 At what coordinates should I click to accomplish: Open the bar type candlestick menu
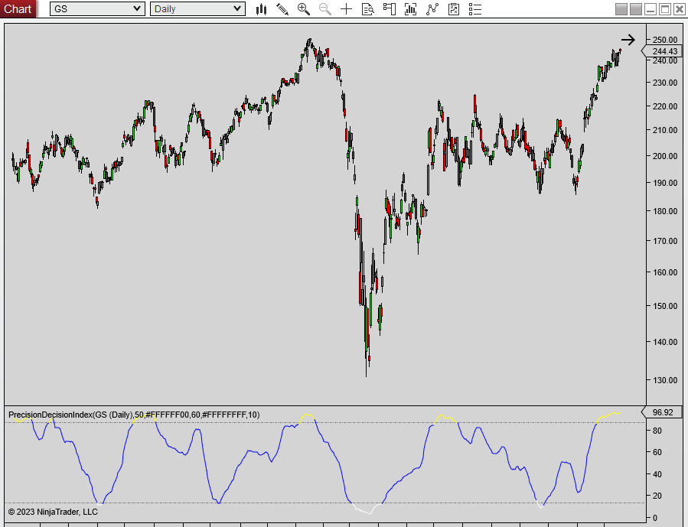click(x=261, y=9)
